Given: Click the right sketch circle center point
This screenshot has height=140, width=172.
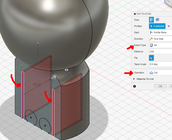Looking at the screenshot, I should pos(45,126).
